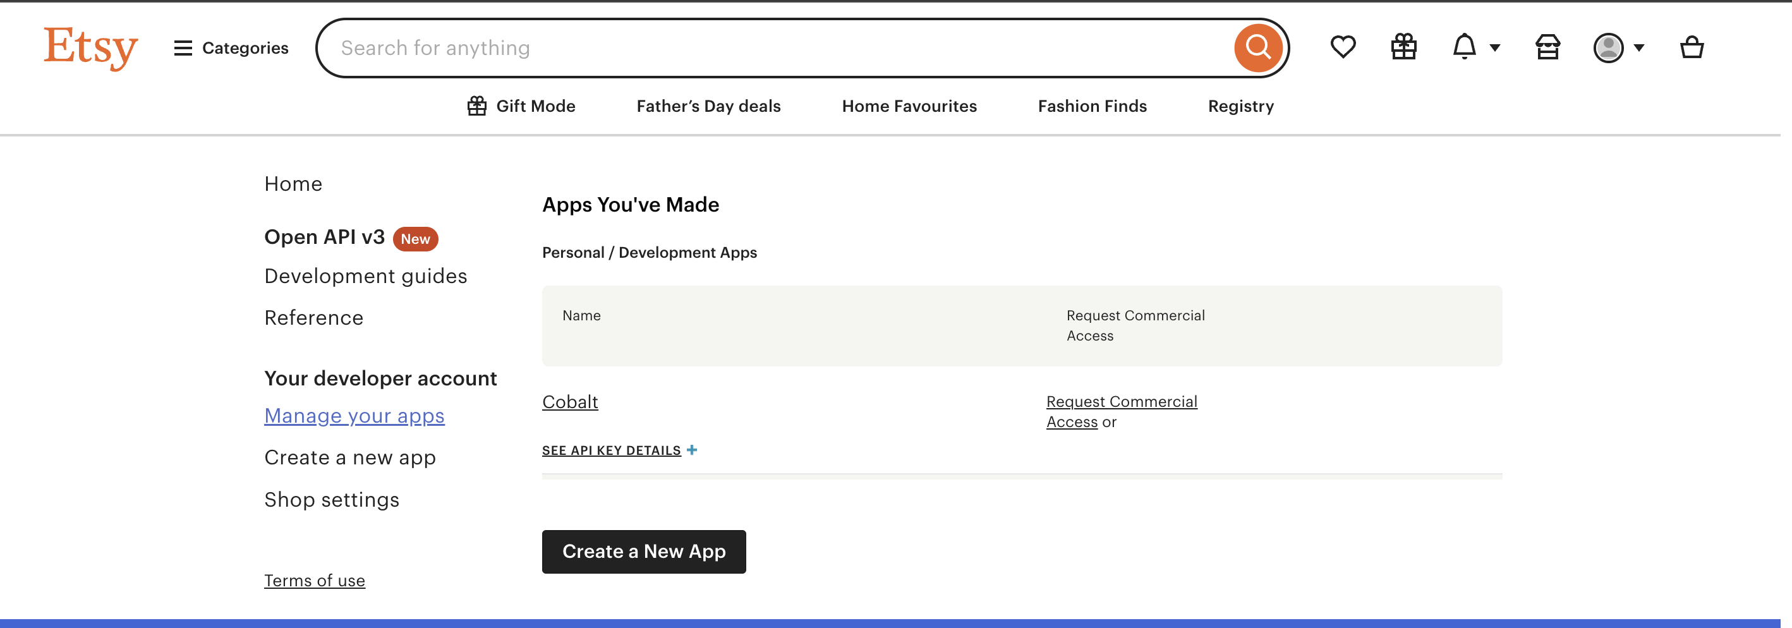Open notifications bell dropdown
Viewport: 1792px width, 628px height.
(1475, 47)
